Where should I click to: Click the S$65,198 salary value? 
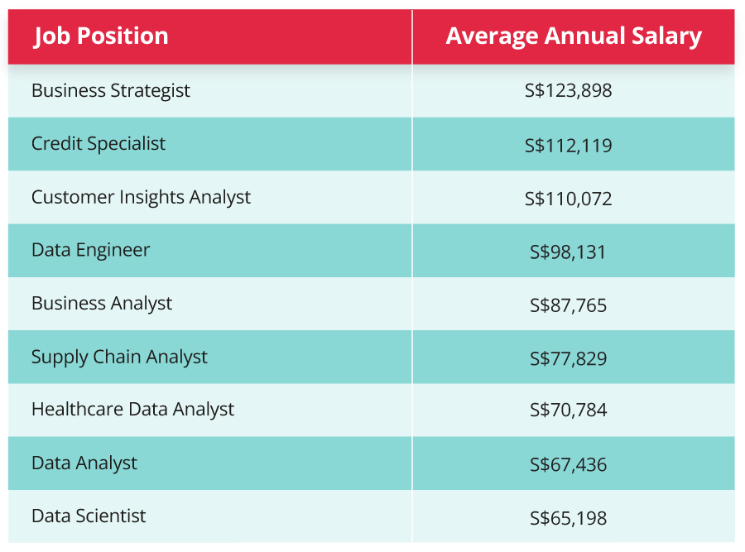pos(569,518)
